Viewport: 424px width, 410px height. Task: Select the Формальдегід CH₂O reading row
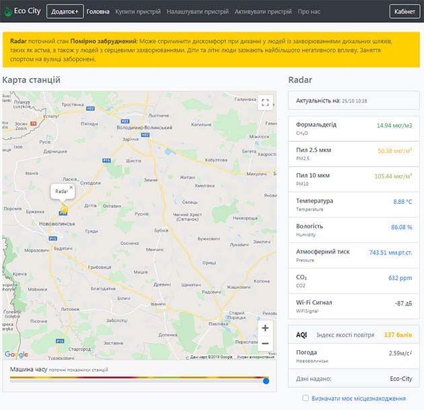click(353, 128)
